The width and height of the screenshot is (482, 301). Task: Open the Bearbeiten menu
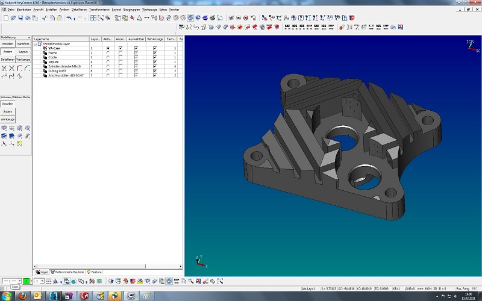tap(23, 10)
